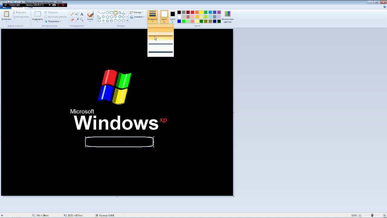
Task: Choose the Four-point star shape
Action: (x=103, y=21)
